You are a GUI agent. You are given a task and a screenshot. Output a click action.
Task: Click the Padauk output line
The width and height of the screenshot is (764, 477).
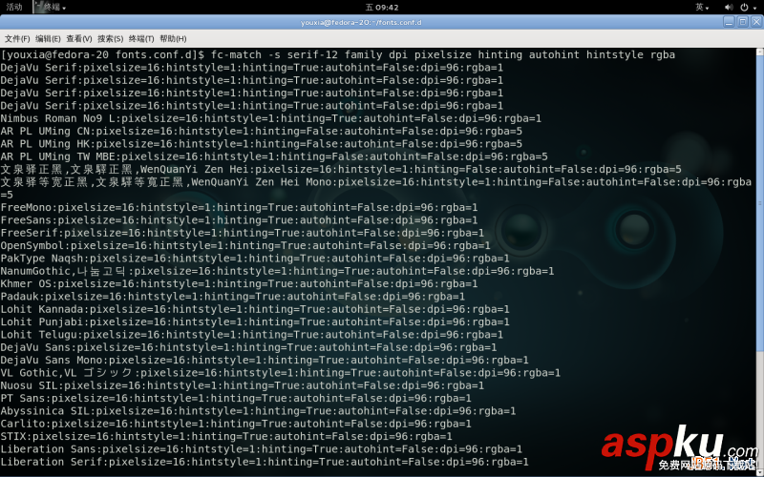coord(233,296)
